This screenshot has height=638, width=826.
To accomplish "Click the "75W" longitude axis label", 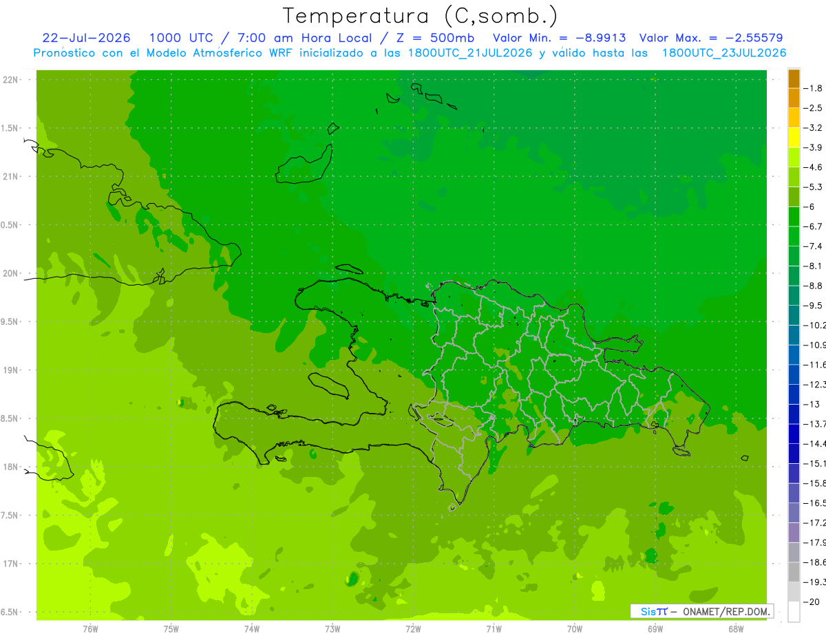I will 171,629.
